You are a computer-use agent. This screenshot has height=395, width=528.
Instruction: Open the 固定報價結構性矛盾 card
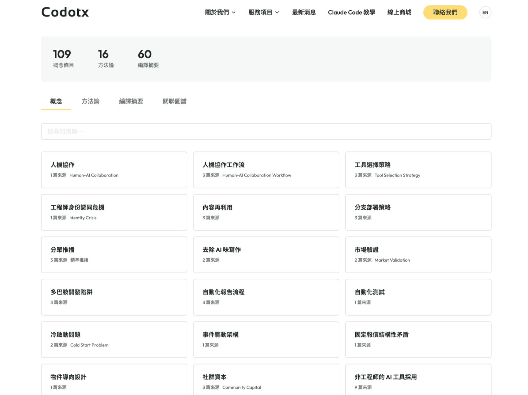click(418, 339)
